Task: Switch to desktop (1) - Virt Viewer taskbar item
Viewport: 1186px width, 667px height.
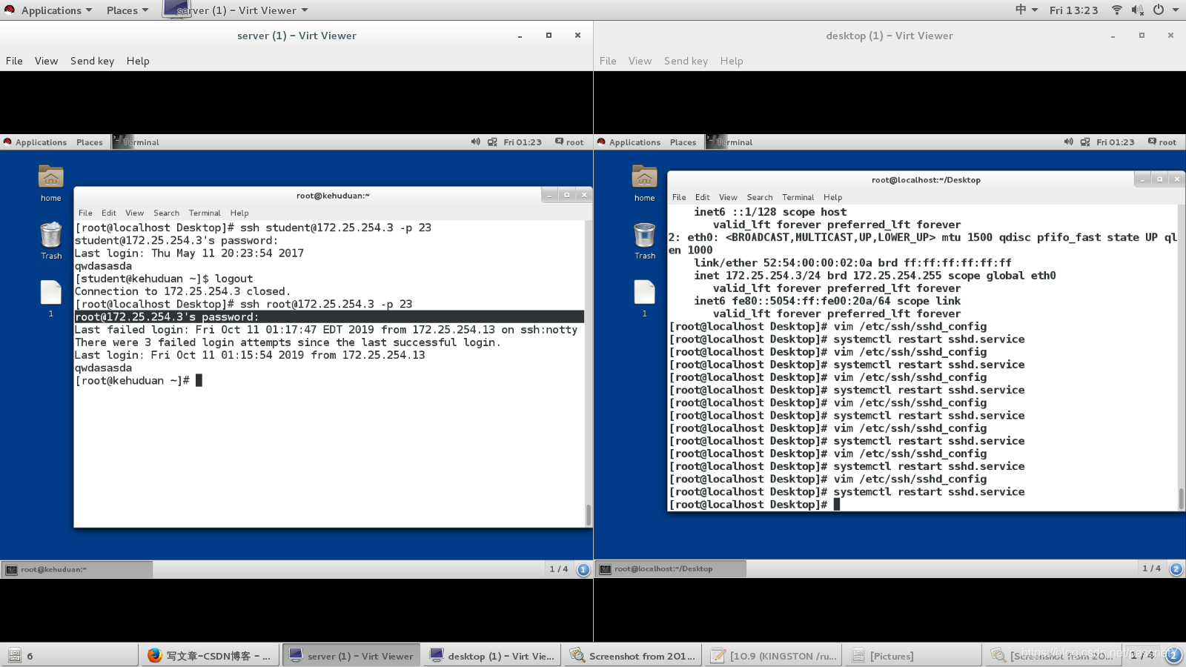Action: 492,656
